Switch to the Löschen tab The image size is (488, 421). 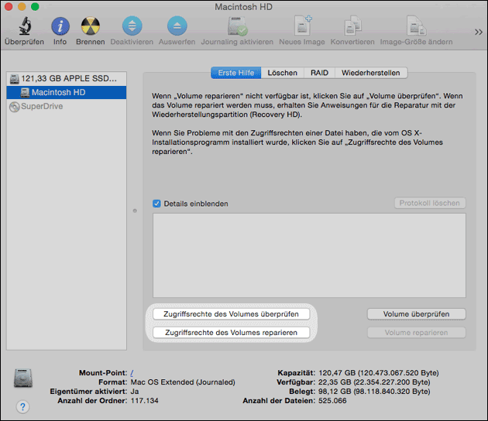282,73
